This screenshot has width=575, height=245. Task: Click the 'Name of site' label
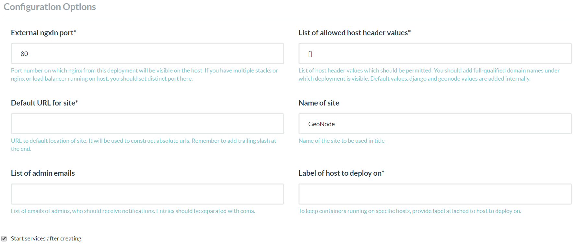pos(319,103)
